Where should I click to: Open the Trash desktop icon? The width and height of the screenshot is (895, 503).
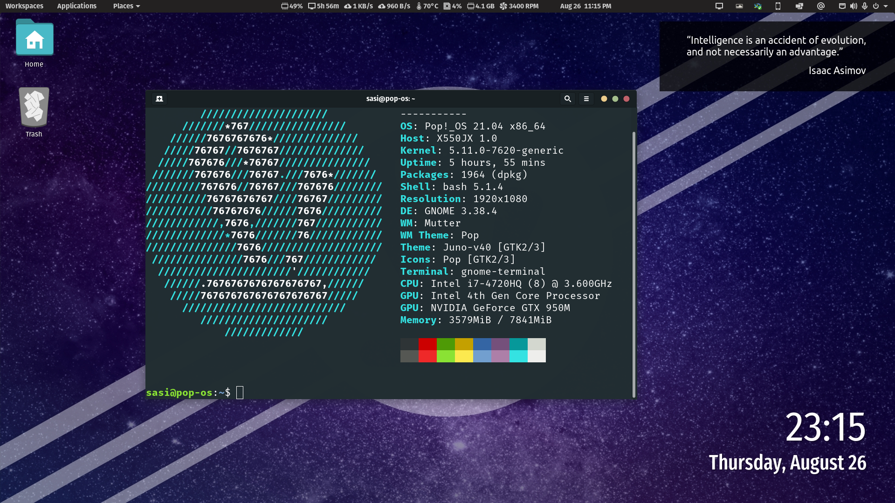[x=34, y=112]
